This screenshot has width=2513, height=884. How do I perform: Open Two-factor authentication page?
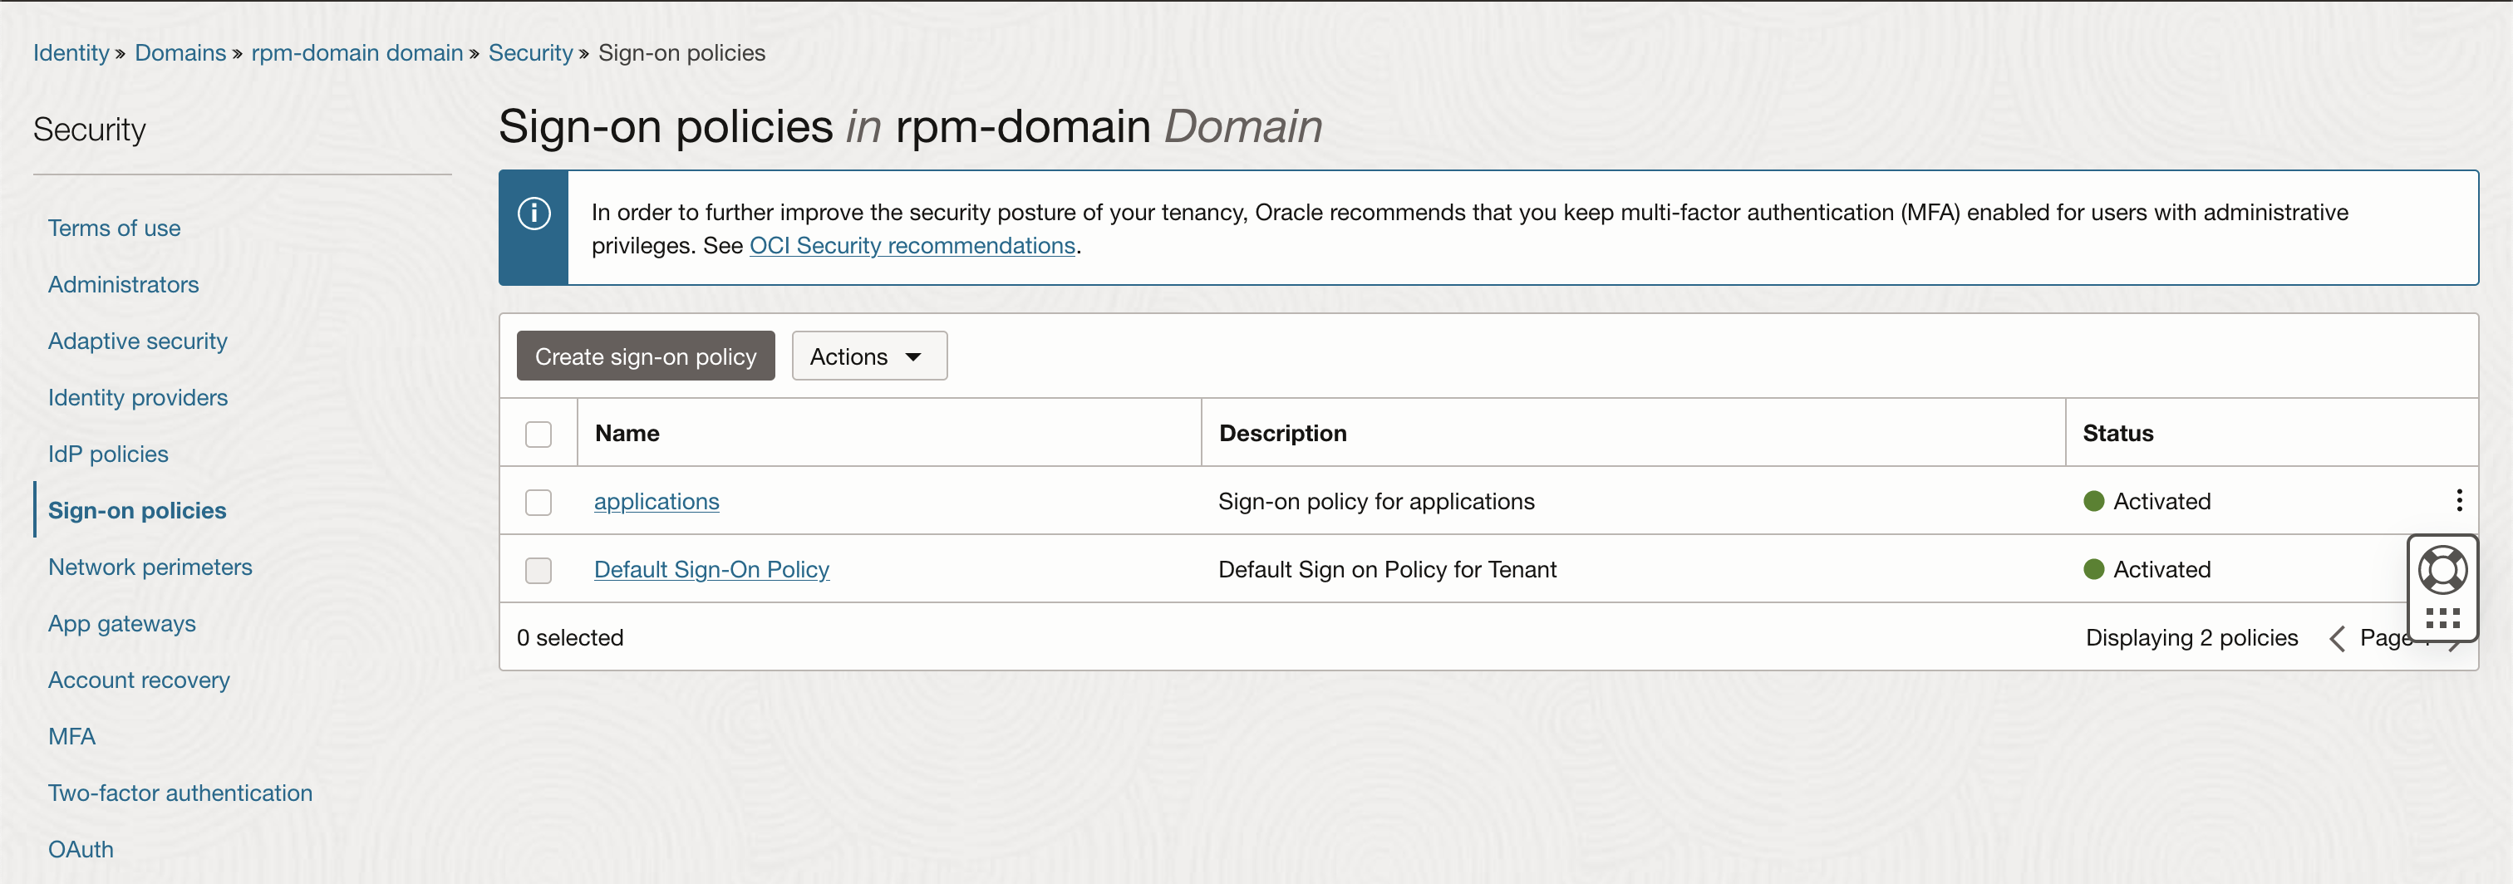180,794
